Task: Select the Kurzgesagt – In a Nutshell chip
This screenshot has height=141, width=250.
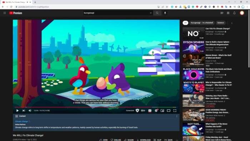Action: click(202, 23)
